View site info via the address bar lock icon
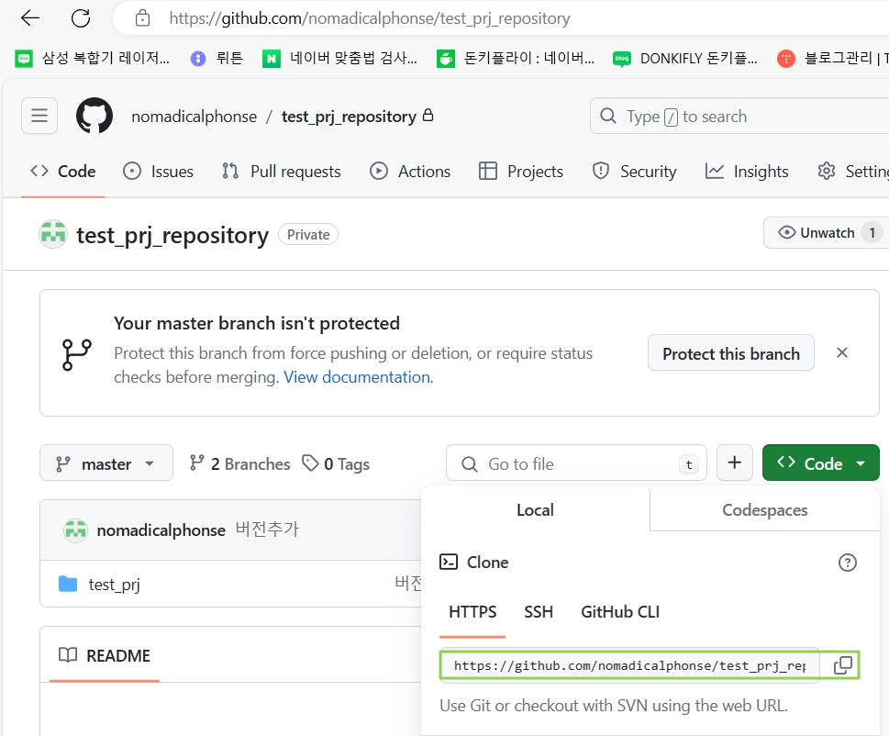 point(142,18)
